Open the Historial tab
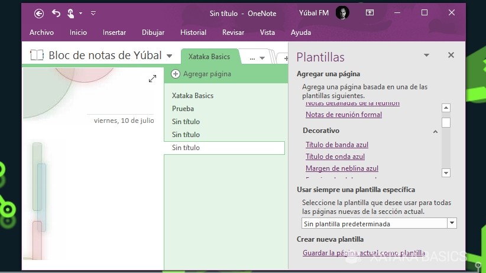 (193, 32)
